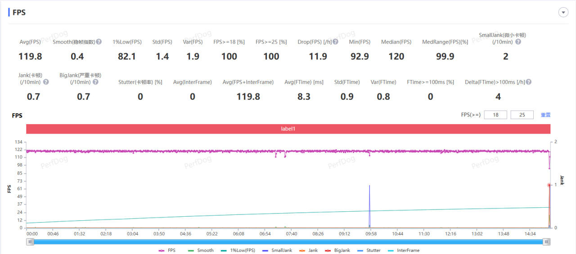Open help icon beside Delta(FTime)>100ms

528,82
